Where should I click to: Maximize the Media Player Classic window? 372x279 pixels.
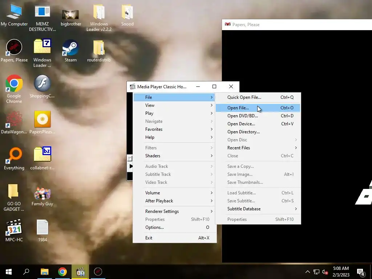(214, 86)
